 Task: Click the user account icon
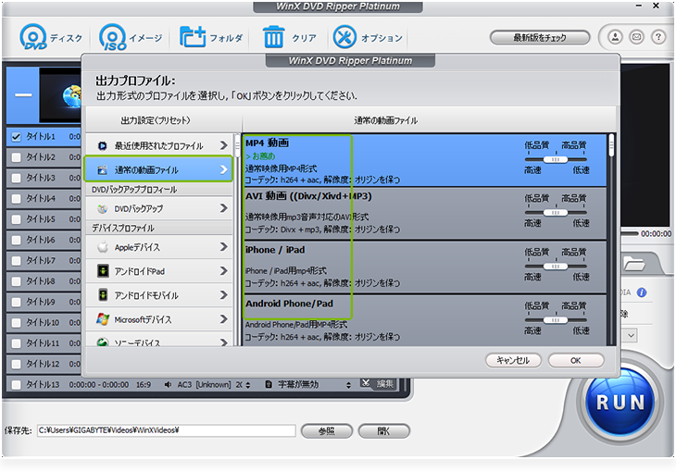click(x=615, y=37)
